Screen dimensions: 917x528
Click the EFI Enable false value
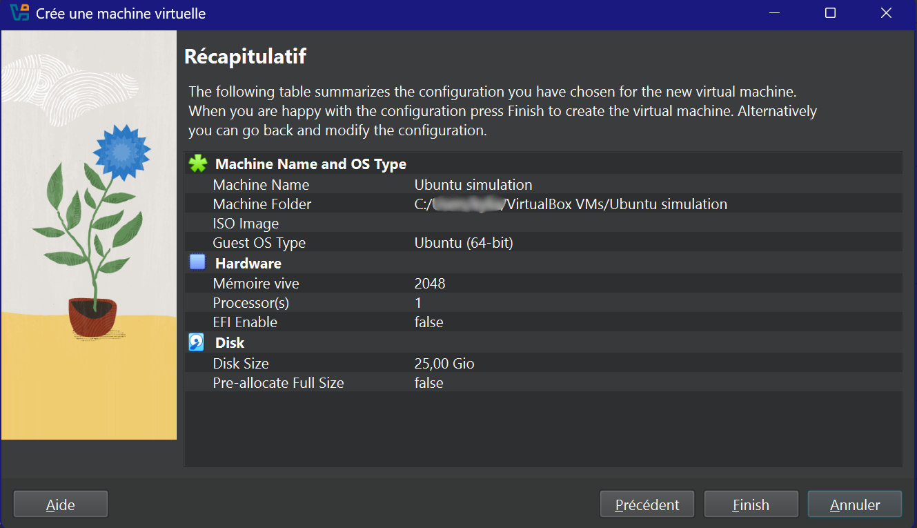428,322
